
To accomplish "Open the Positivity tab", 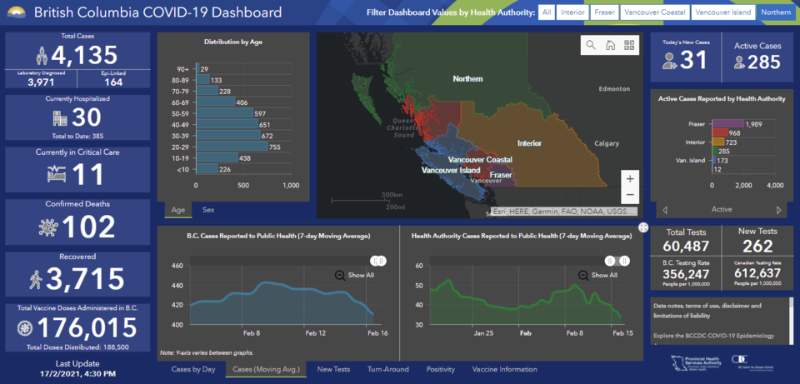I will click(441, 369).
